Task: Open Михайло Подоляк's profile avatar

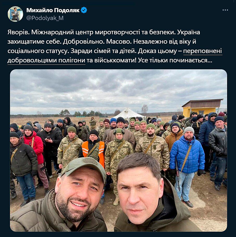Action: [15, 14]
